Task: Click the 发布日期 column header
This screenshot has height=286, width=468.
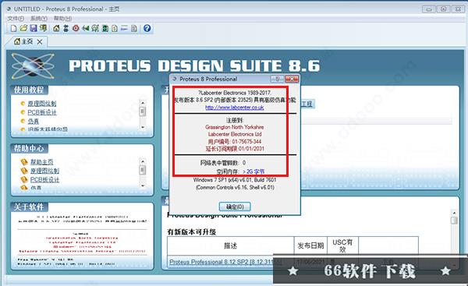Action: (310, 245)
